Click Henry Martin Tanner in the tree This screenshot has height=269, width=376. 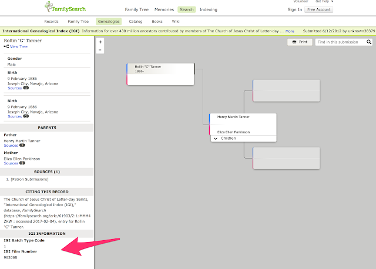pyautogui.click(x=233, y=117)
